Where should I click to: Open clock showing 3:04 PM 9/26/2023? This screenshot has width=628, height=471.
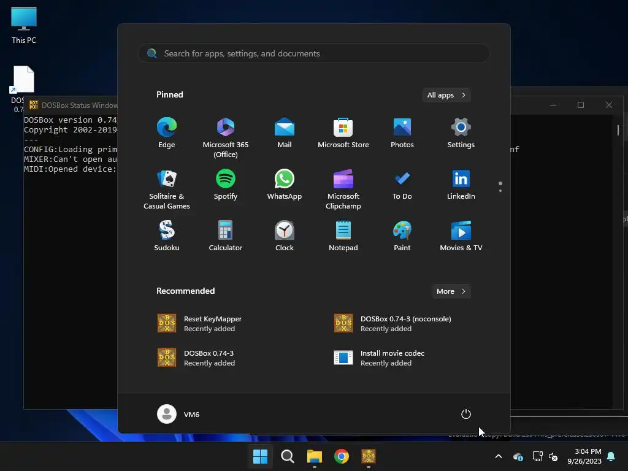(584, 456)
